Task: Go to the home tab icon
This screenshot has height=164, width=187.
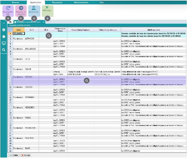Action: pyautogui.click(x=11, y=22)
